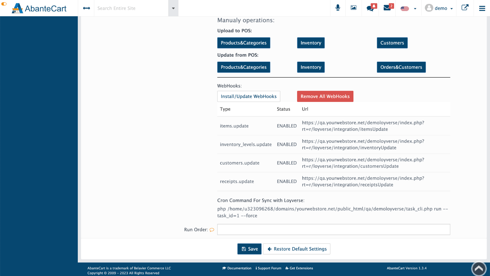Image resolution: width=490 pixels, height=276 pixels.
Task: Open the Documentation footer link
Action: (x=237, y=268)
